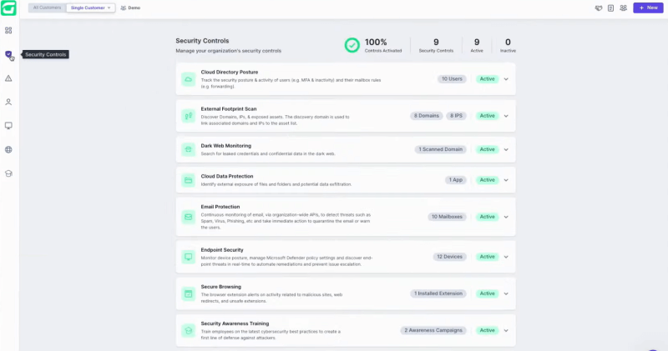668x351 pixels.
Task: Click the Email Protection title
Action: pyautogui.click(x=220, y=207)
